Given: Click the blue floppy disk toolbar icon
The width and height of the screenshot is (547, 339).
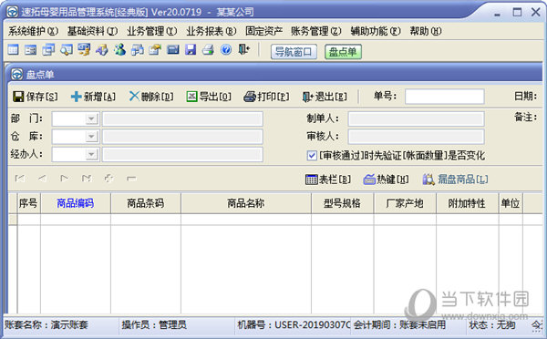Looking at the screenshot, I should pos(191,50).
